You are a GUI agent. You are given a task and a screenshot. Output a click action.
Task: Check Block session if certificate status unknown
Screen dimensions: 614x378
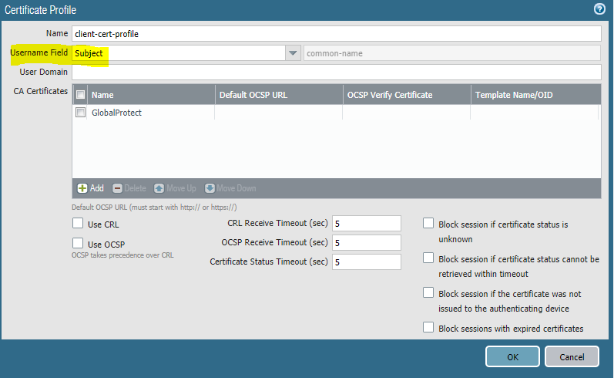pos(428,224)
